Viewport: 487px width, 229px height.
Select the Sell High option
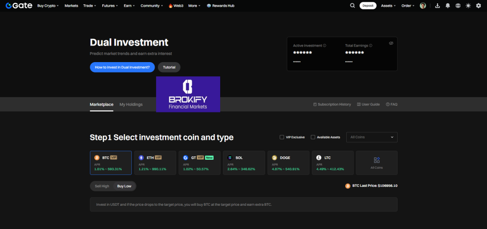102,186
